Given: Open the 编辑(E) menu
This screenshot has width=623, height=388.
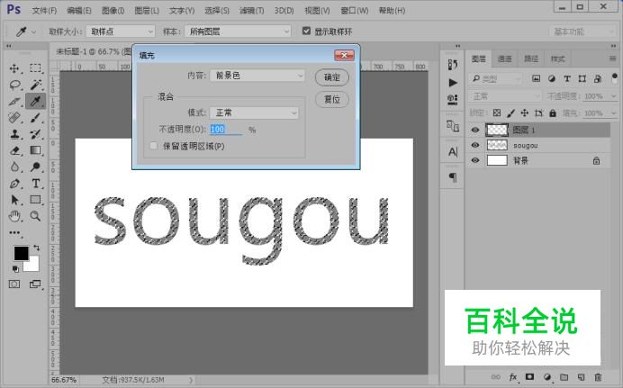Looking at the screenshot, I should point(79,11).
